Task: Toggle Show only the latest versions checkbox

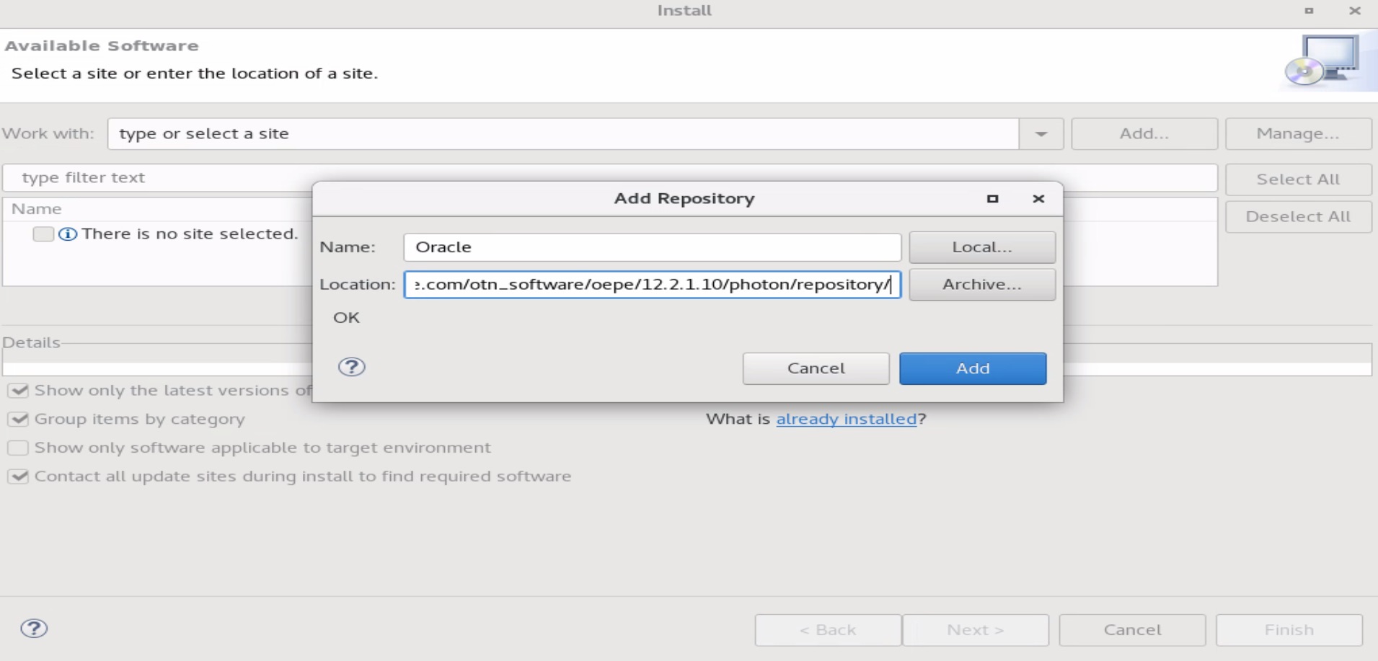Action: pos(18,391)
